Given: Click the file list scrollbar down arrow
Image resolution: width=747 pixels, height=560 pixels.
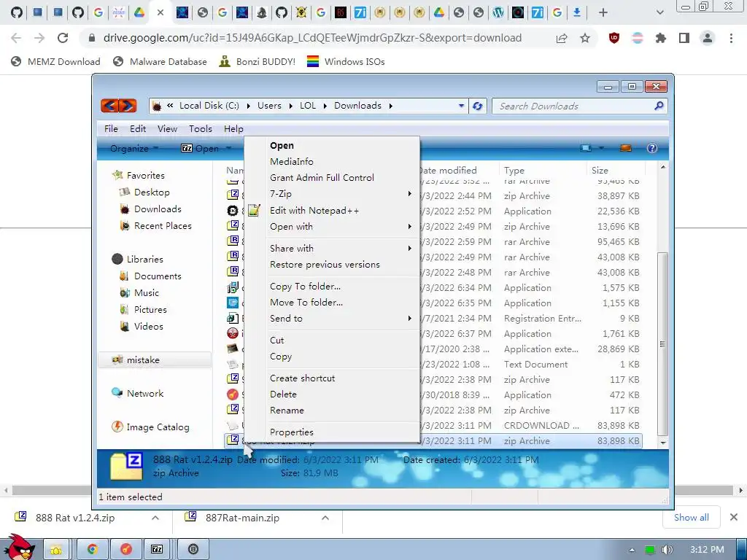Looking at the screenshot, I should (x=662, y=443).
